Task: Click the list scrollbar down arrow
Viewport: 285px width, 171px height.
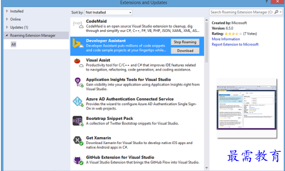Action: (x=207, y=168)
